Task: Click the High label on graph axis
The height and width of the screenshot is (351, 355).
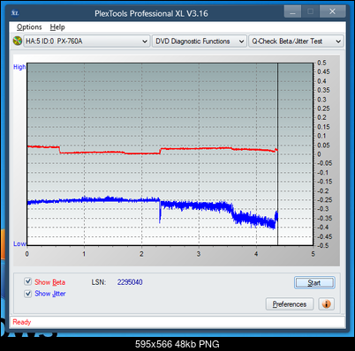Action: [19, 67]
